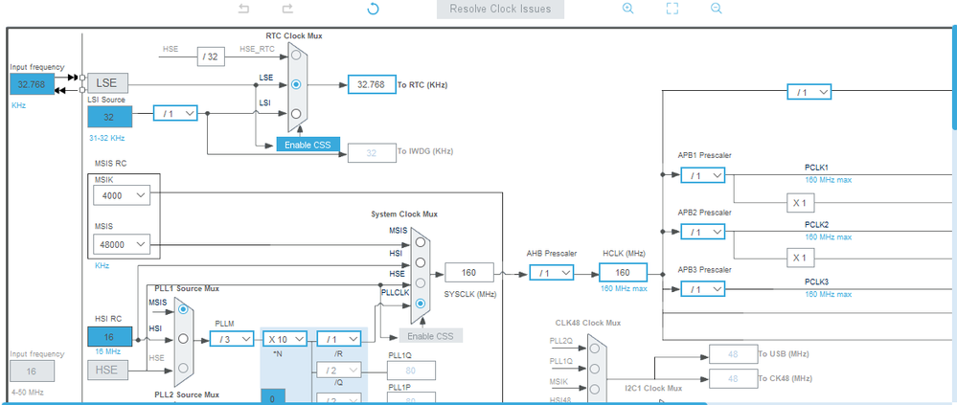This screenshot has width=957, height=405.
Task: Click the horizontal scrollbar at the bottom
Action: (x=354, y=403)
